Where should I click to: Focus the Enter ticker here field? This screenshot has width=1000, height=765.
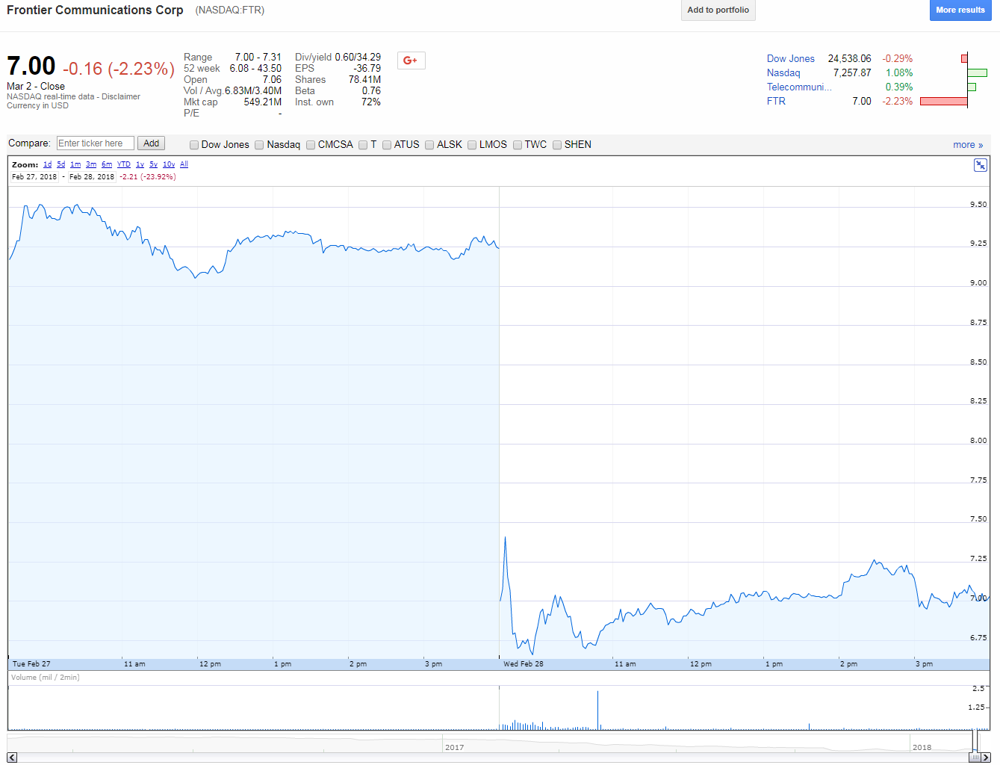(96, 143)
